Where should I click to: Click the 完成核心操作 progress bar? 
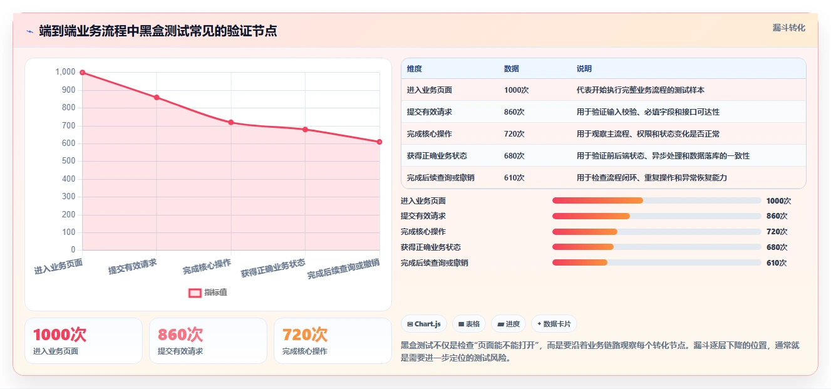pyautogui.click(x=657, y=232)
